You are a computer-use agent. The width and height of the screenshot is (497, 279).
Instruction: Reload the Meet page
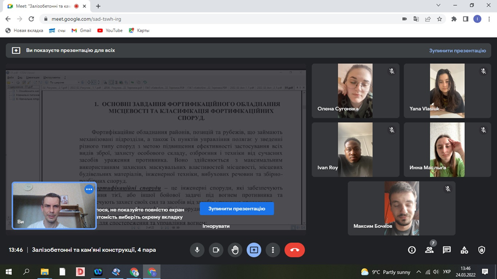[x=31, y=19]
